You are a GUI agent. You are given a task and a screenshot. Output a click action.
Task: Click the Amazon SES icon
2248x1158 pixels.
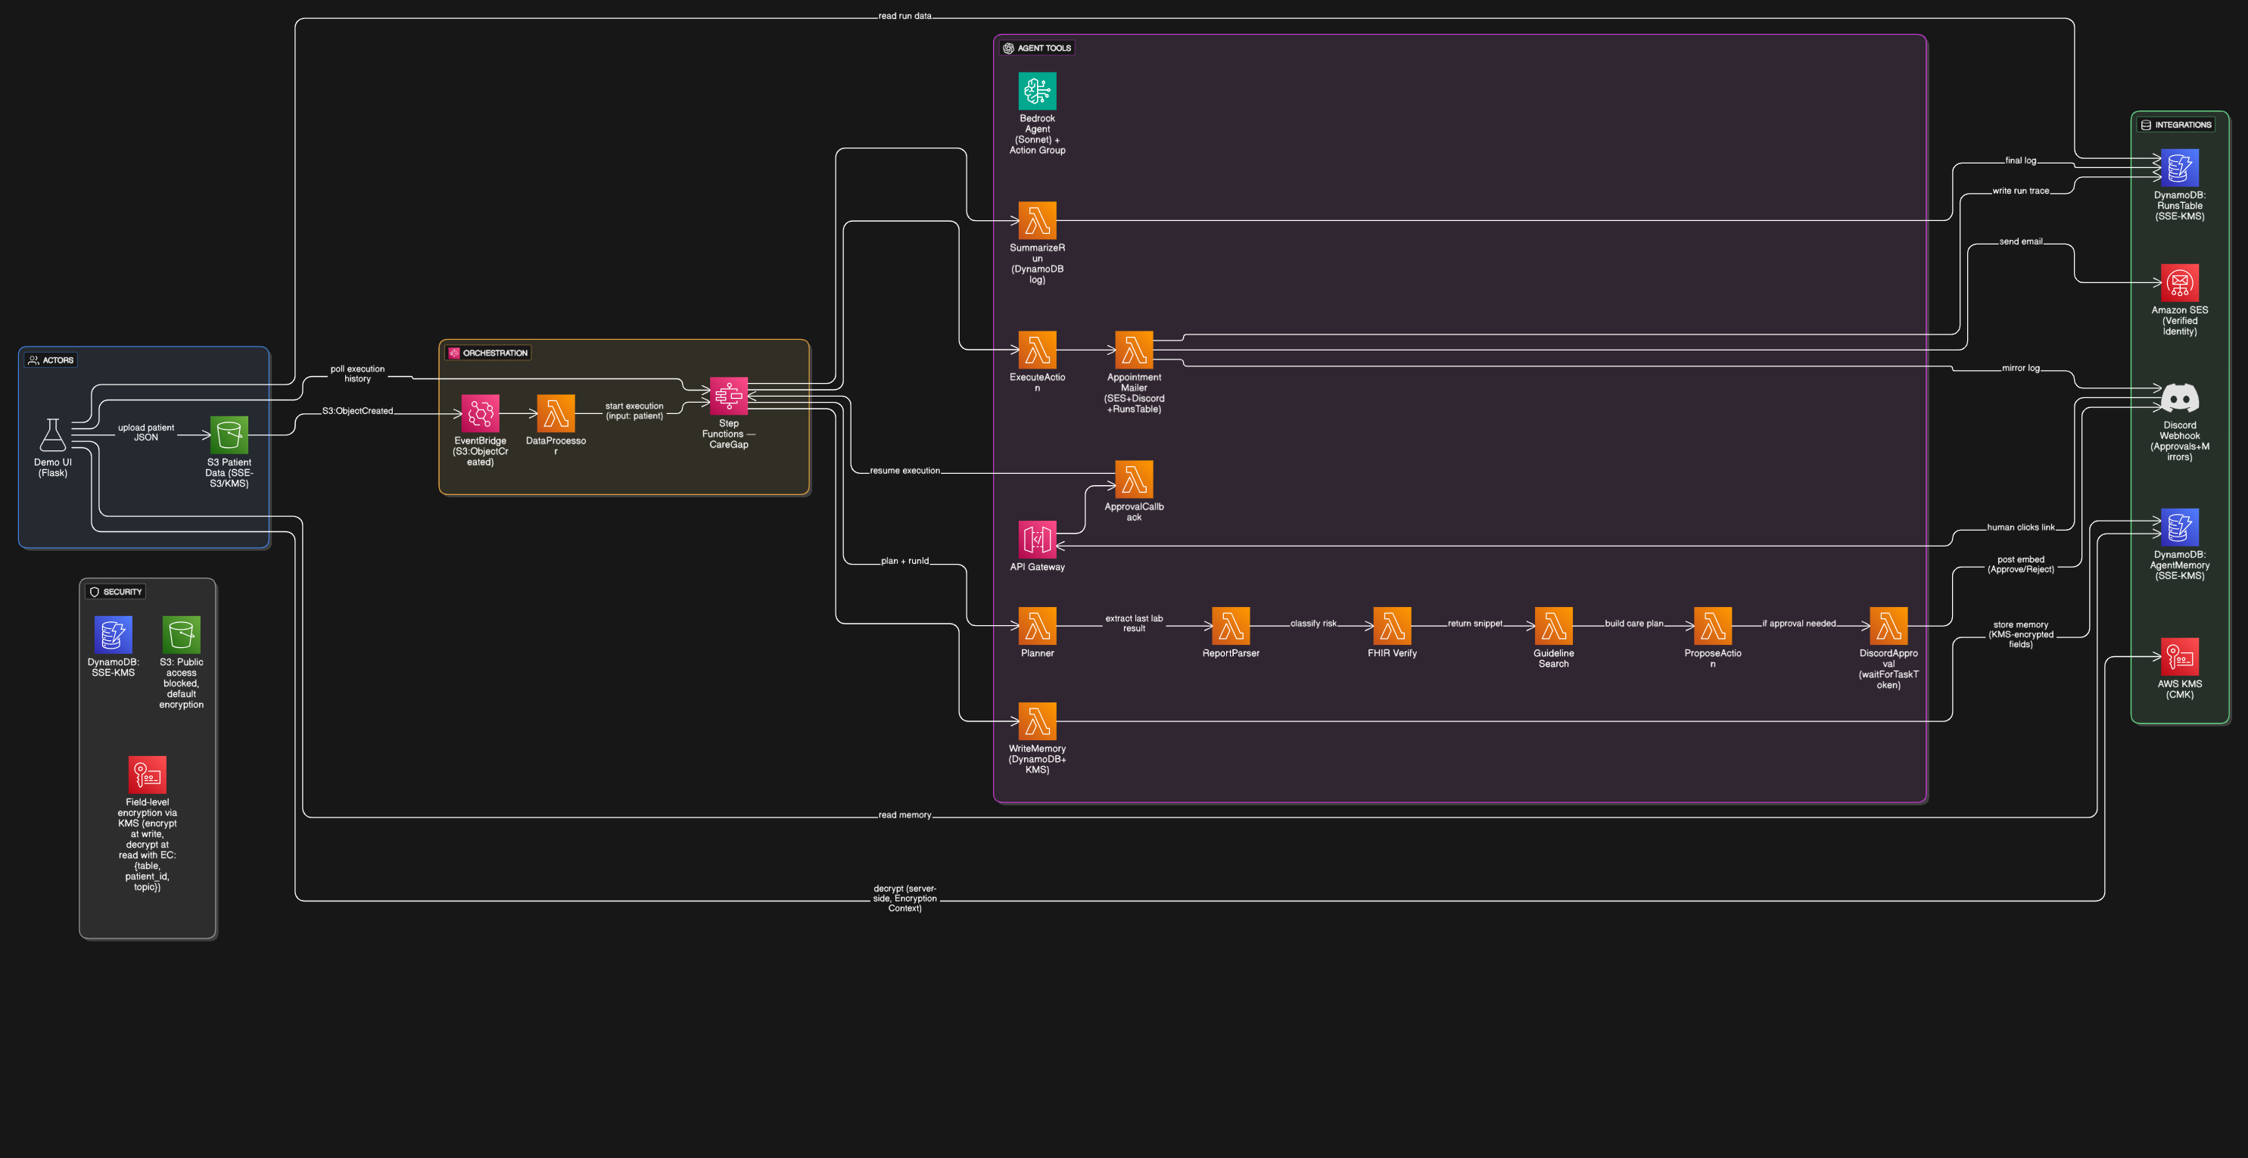point(2179,283)
